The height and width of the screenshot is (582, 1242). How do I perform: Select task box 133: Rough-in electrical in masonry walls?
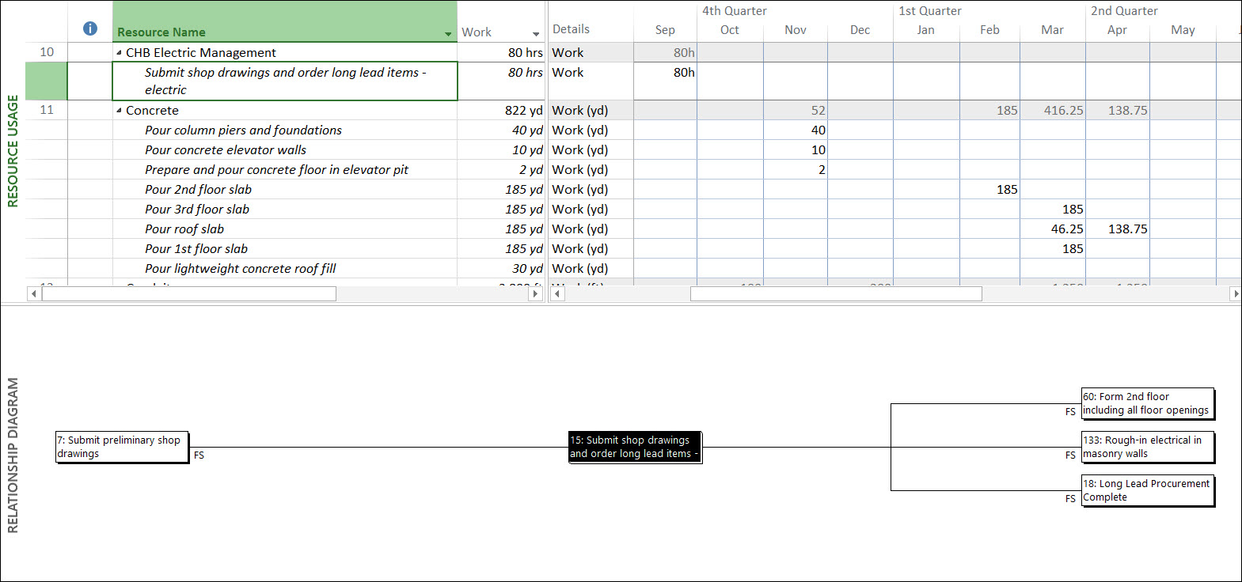(x=1147, y=447)
